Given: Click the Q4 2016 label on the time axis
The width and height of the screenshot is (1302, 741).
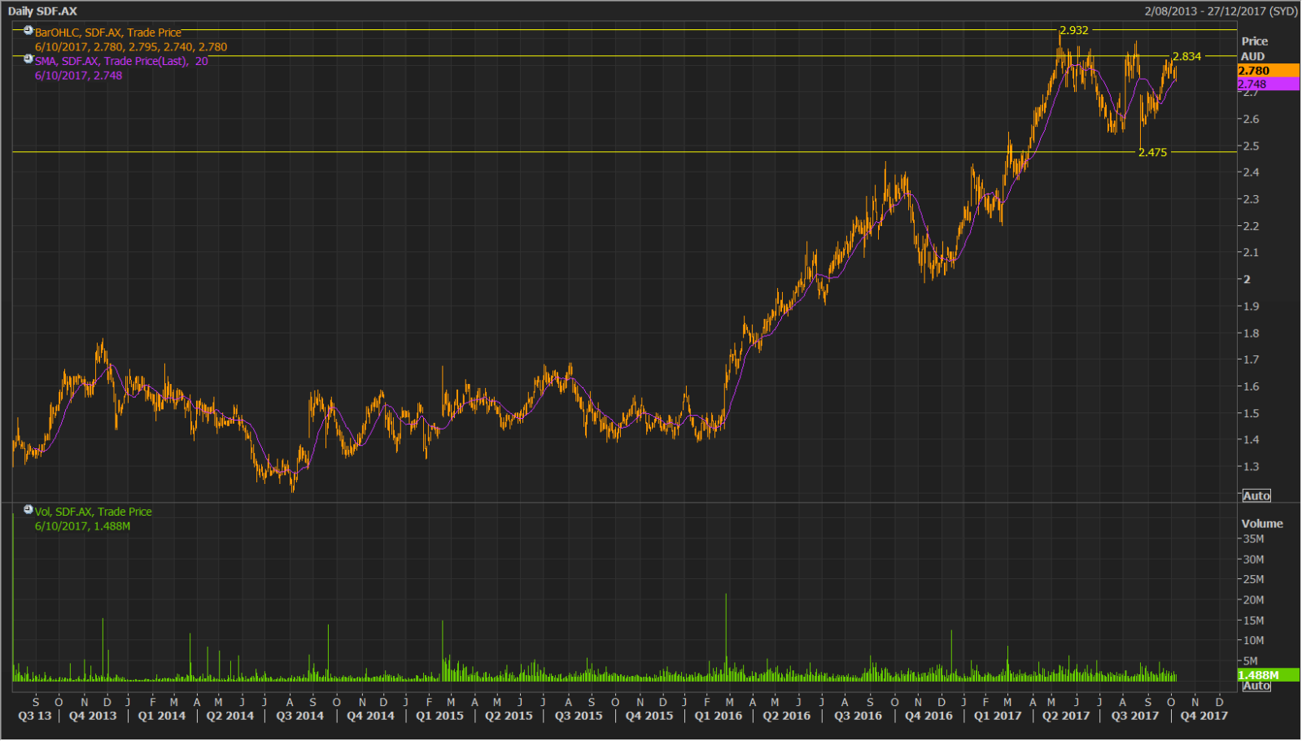Looking at the screenshot, I should pos(928,717).
